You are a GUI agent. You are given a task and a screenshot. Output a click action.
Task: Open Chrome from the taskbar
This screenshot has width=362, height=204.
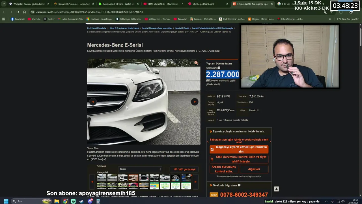[x=65, y=201]
